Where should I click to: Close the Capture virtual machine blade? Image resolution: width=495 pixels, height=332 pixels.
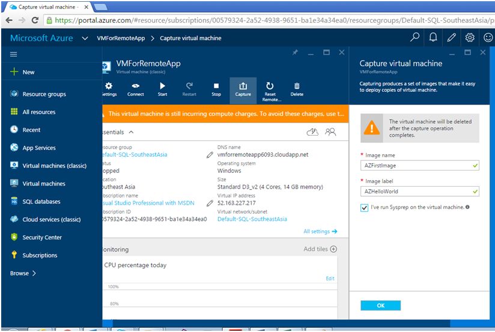tap(483, 52)
